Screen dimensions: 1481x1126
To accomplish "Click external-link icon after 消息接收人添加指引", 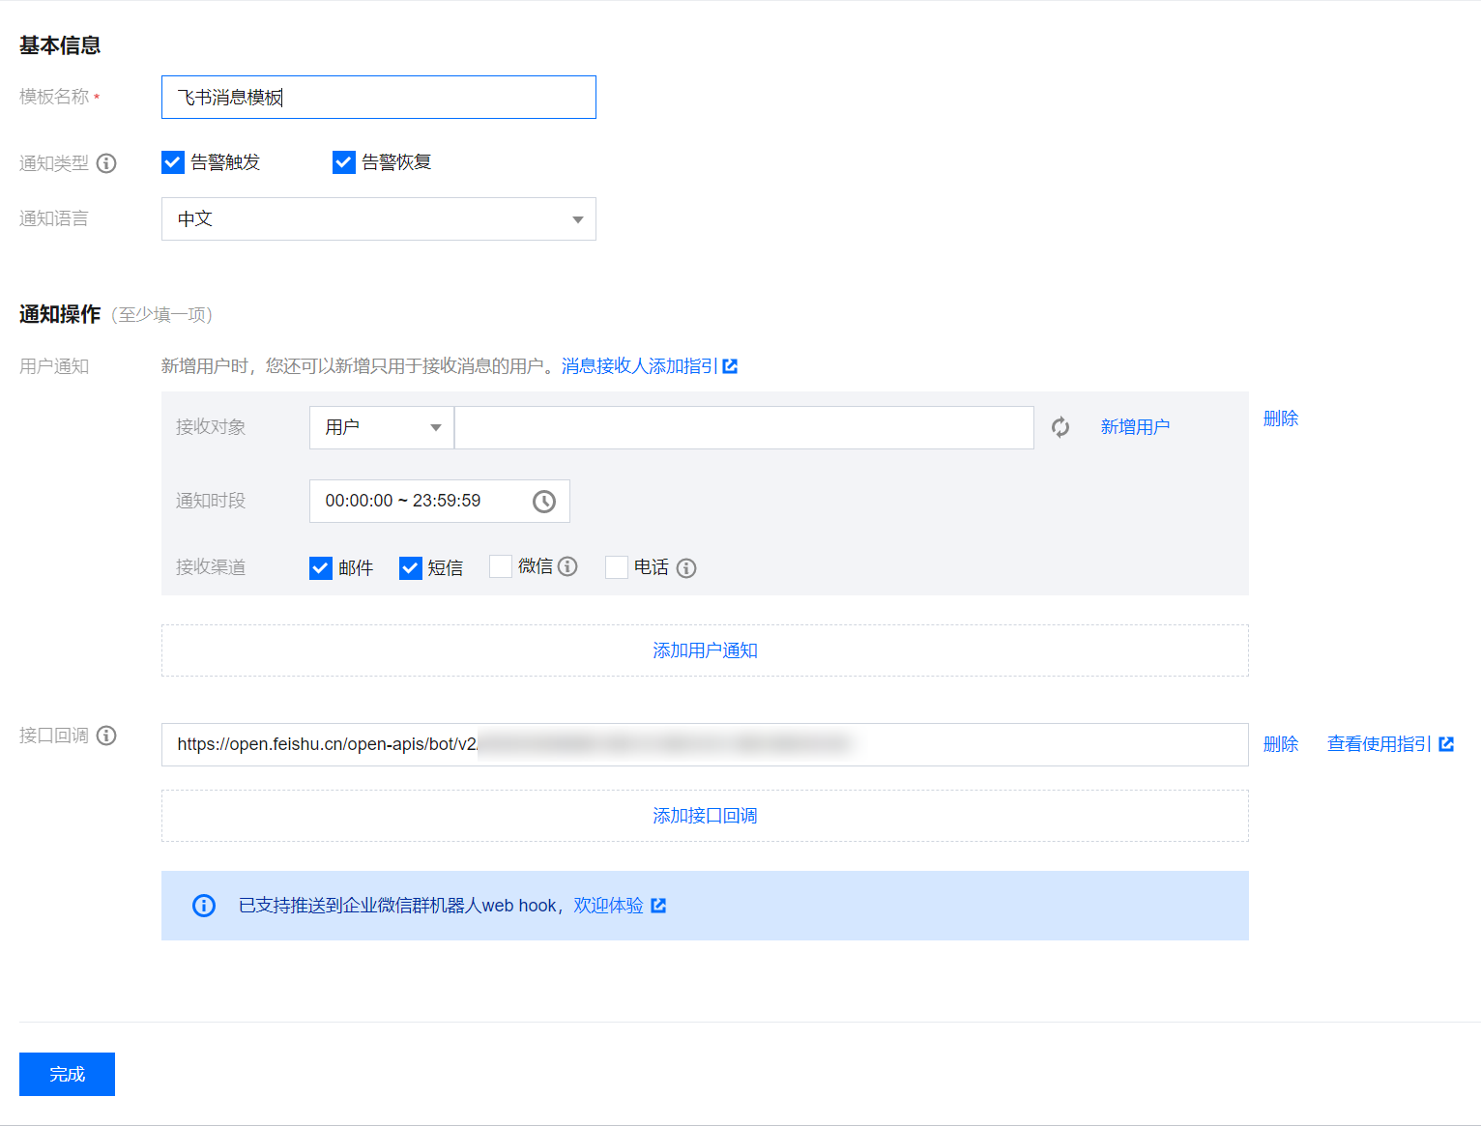I will click(x=731, y=366).
